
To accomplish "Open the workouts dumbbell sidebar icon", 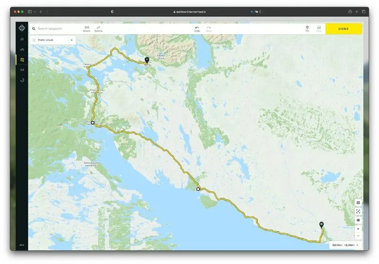I will 22,70.
